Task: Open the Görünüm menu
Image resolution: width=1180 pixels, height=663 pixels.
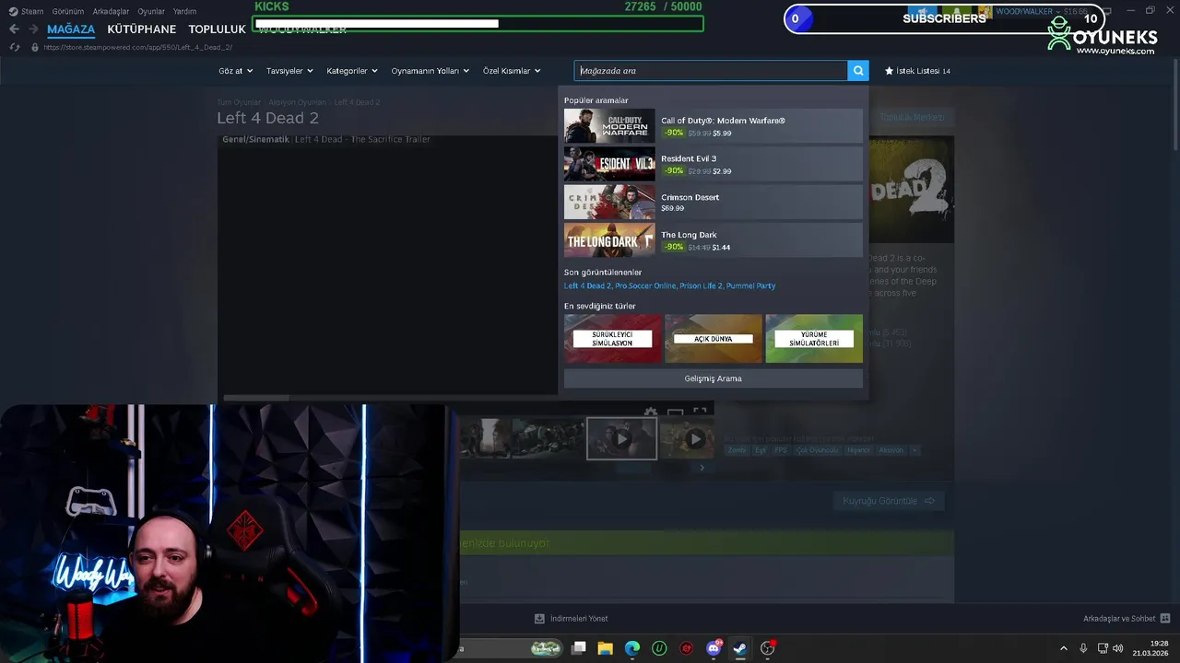Action: pyautogui.click(x=68, y=11)
